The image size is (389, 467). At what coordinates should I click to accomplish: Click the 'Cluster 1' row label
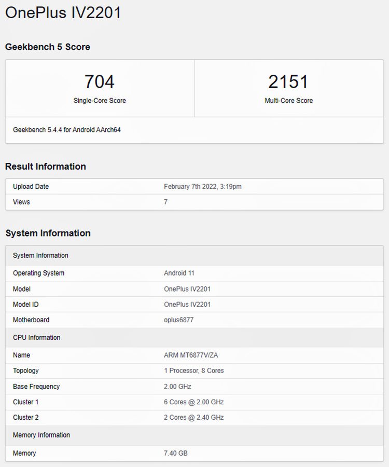(25, 402)
